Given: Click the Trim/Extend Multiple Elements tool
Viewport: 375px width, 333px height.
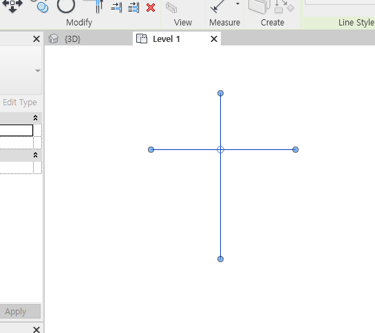Looking at the screenshot, I should tap(133, 8).
